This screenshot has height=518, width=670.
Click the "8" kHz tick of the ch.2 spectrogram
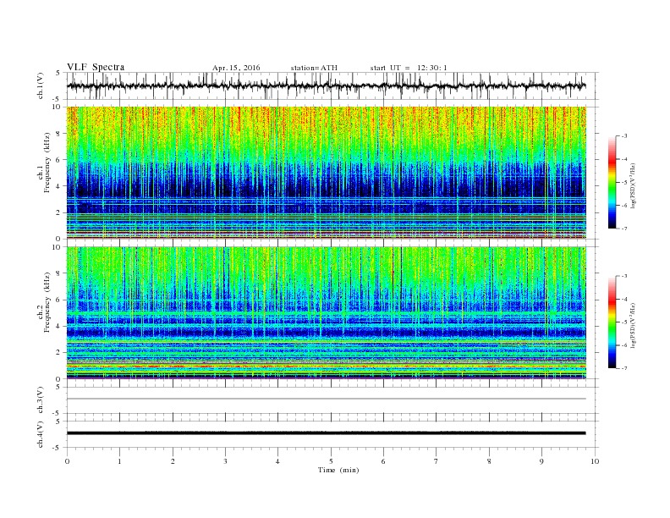[x=59, y=273]
